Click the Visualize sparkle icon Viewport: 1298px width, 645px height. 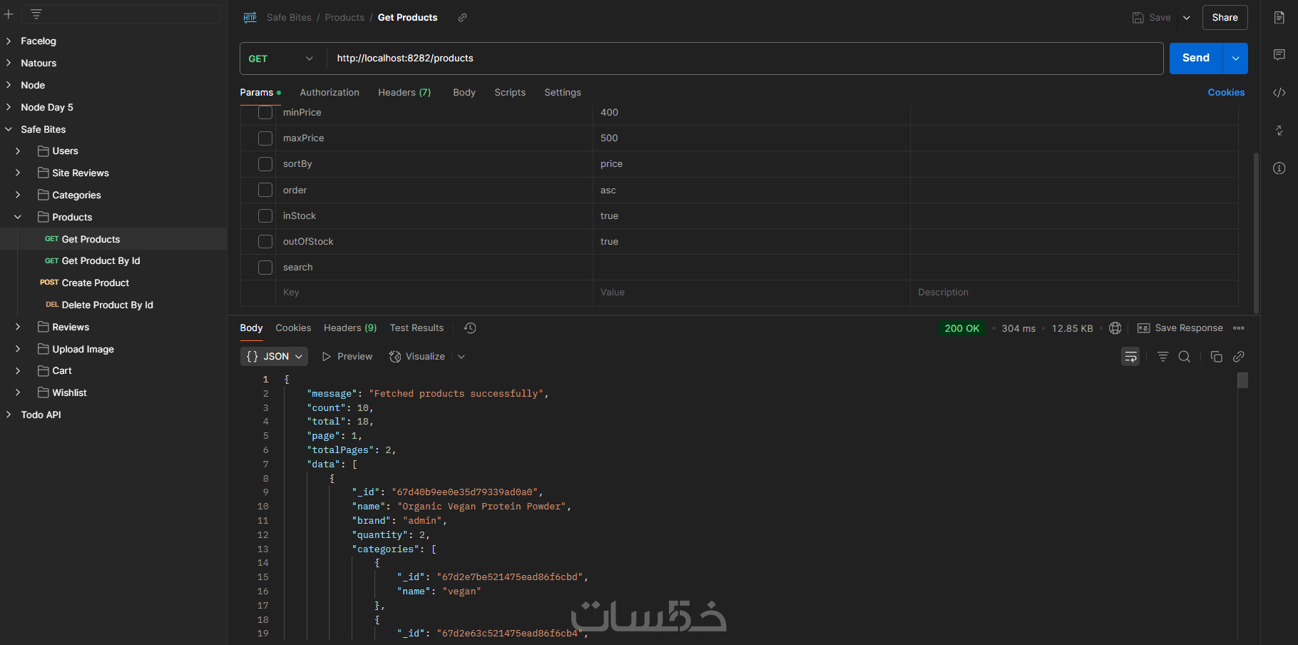(x=395, y=357)
